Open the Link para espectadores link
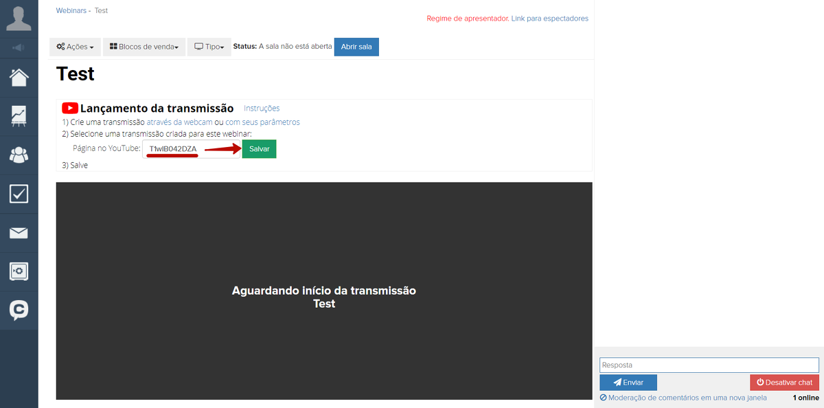Screen dimensions: 824x408 pos(549,19)
